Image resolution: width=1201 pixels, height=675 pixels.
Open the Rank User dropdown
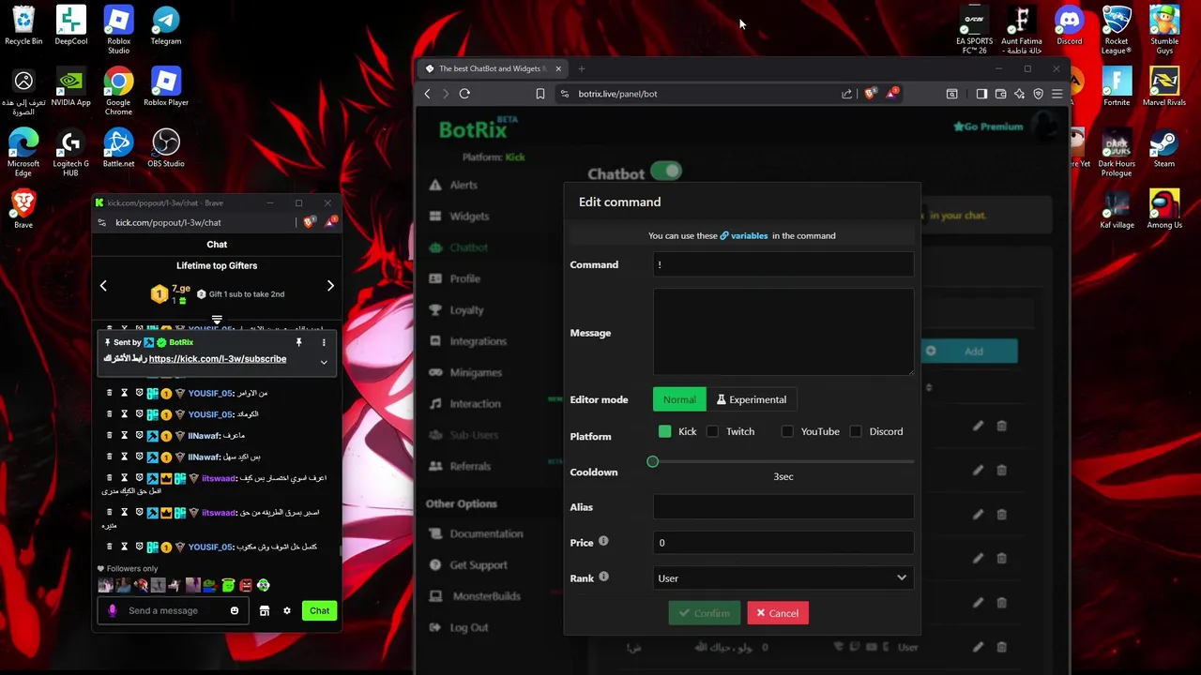pos(783,578)
